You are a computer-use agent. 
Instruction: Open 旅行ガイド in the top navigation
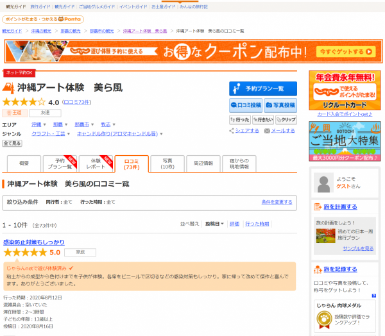(x=40, y=6)
